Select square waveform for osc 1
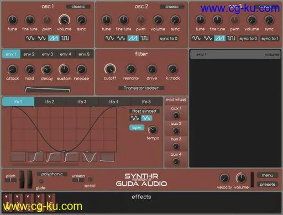This screenshot has width=283, height=215. (65, 38)
